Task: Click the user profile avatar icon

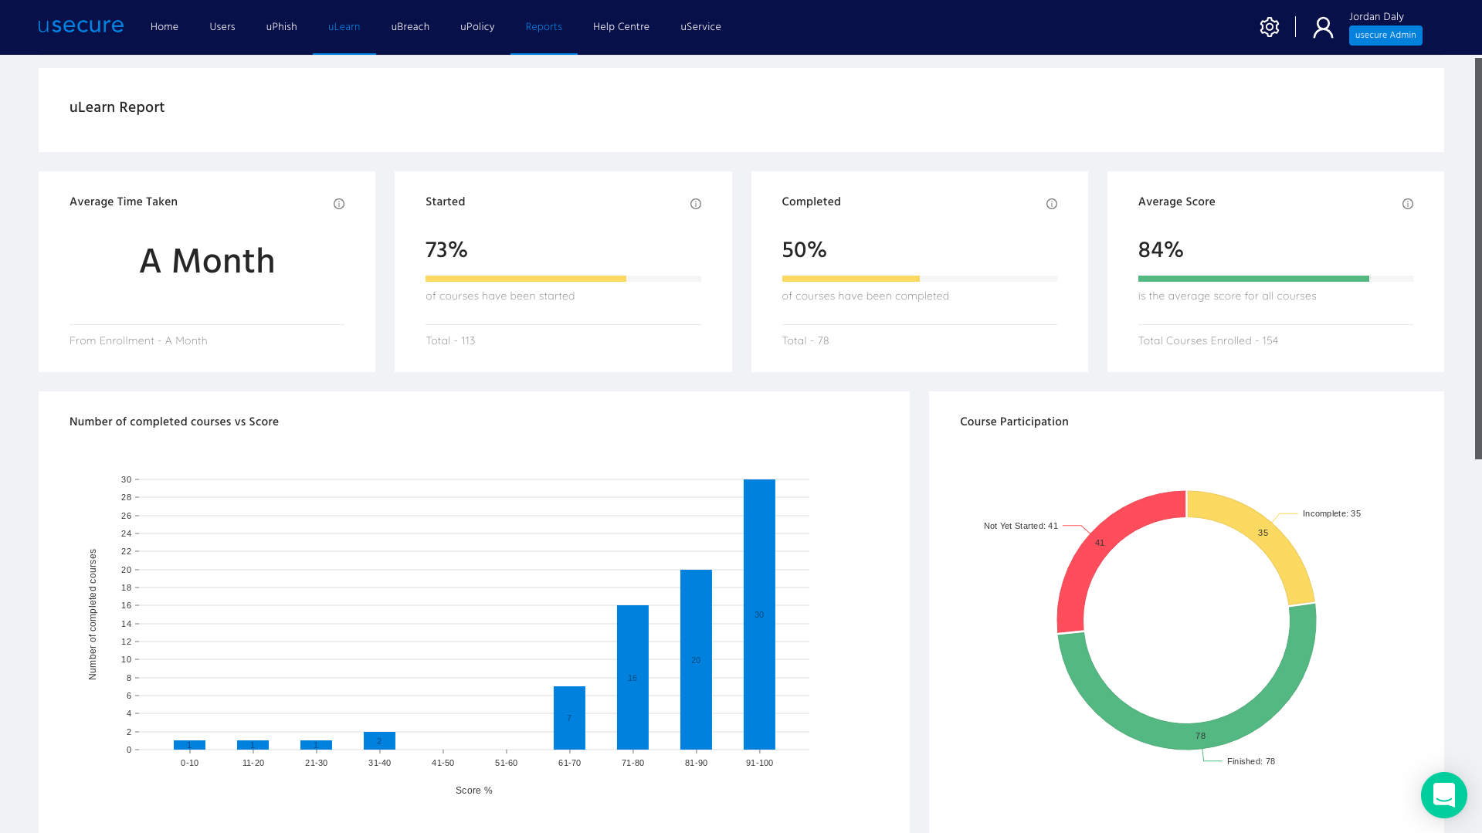Action: [x=1322, y=26]
